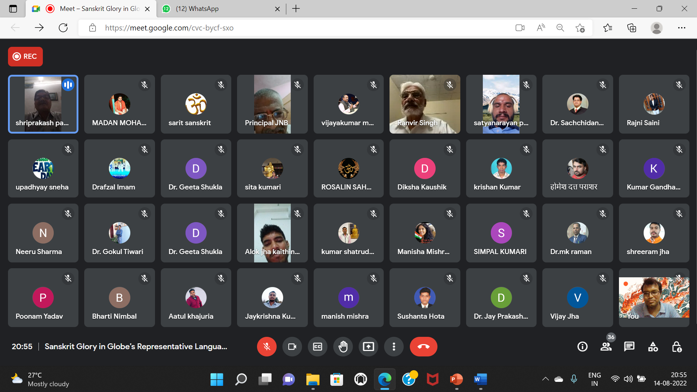Show the participants people panel

click(606, 347)
